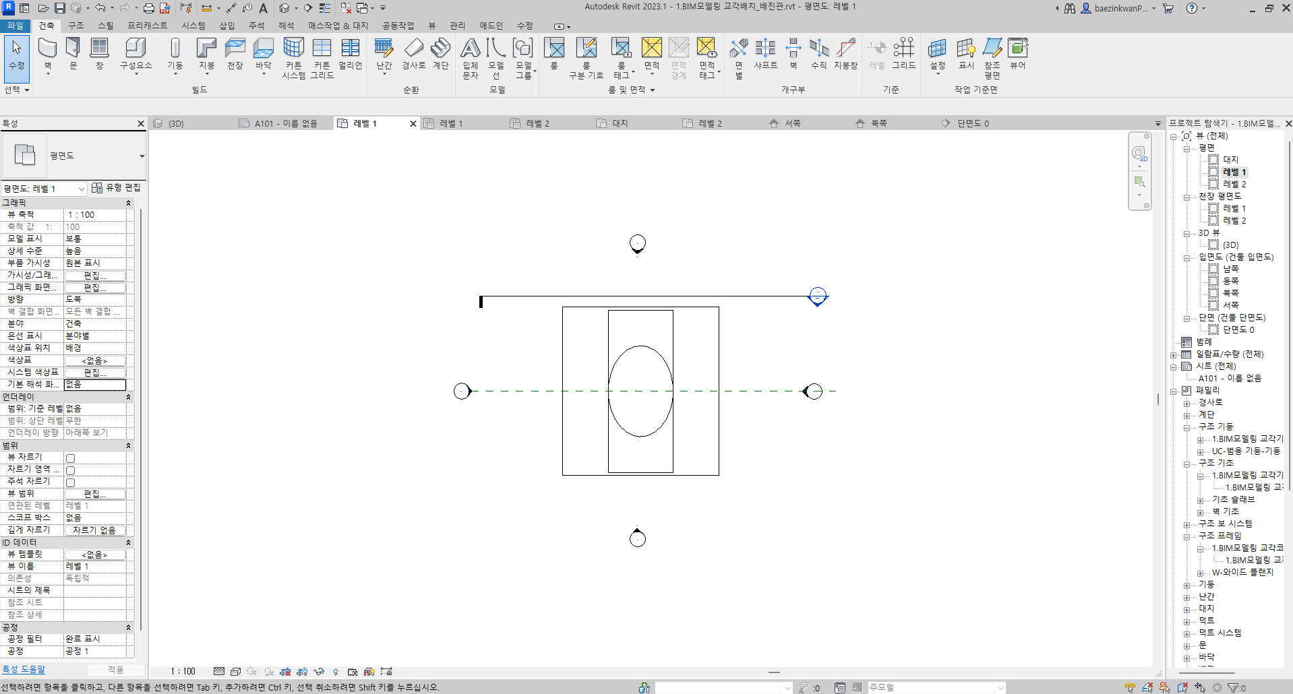Expand the 일람표/수량 tree node
Viewport: 1293px width, 694px height.
(1174, 354)
